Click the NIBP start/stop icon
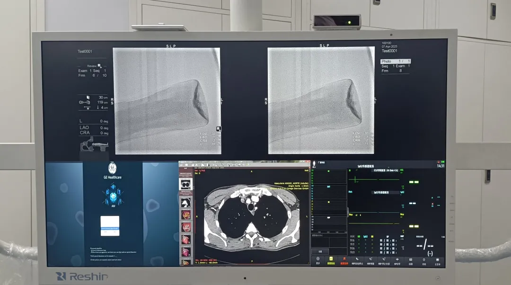This screenshot has width=511, height=285. click(x=358, y=260)
